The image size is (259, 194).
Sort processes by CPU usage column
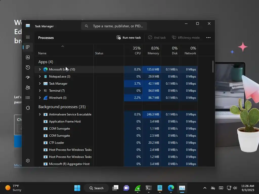tap(133, 51)
